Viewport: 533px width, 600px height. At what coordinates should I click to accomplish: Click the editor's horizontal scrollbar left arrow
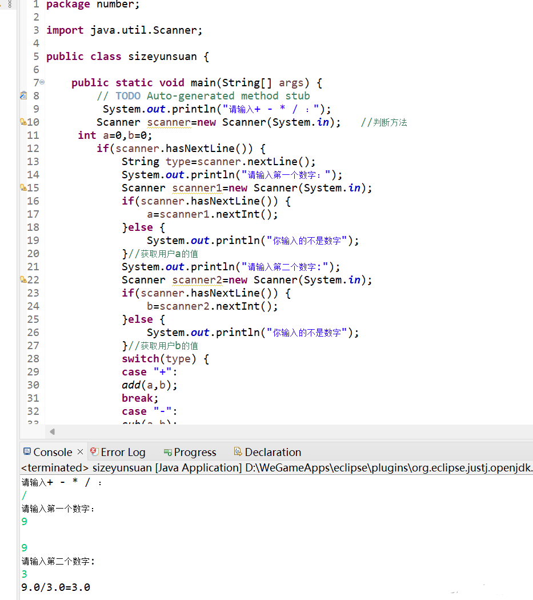[x=52, y=431]
